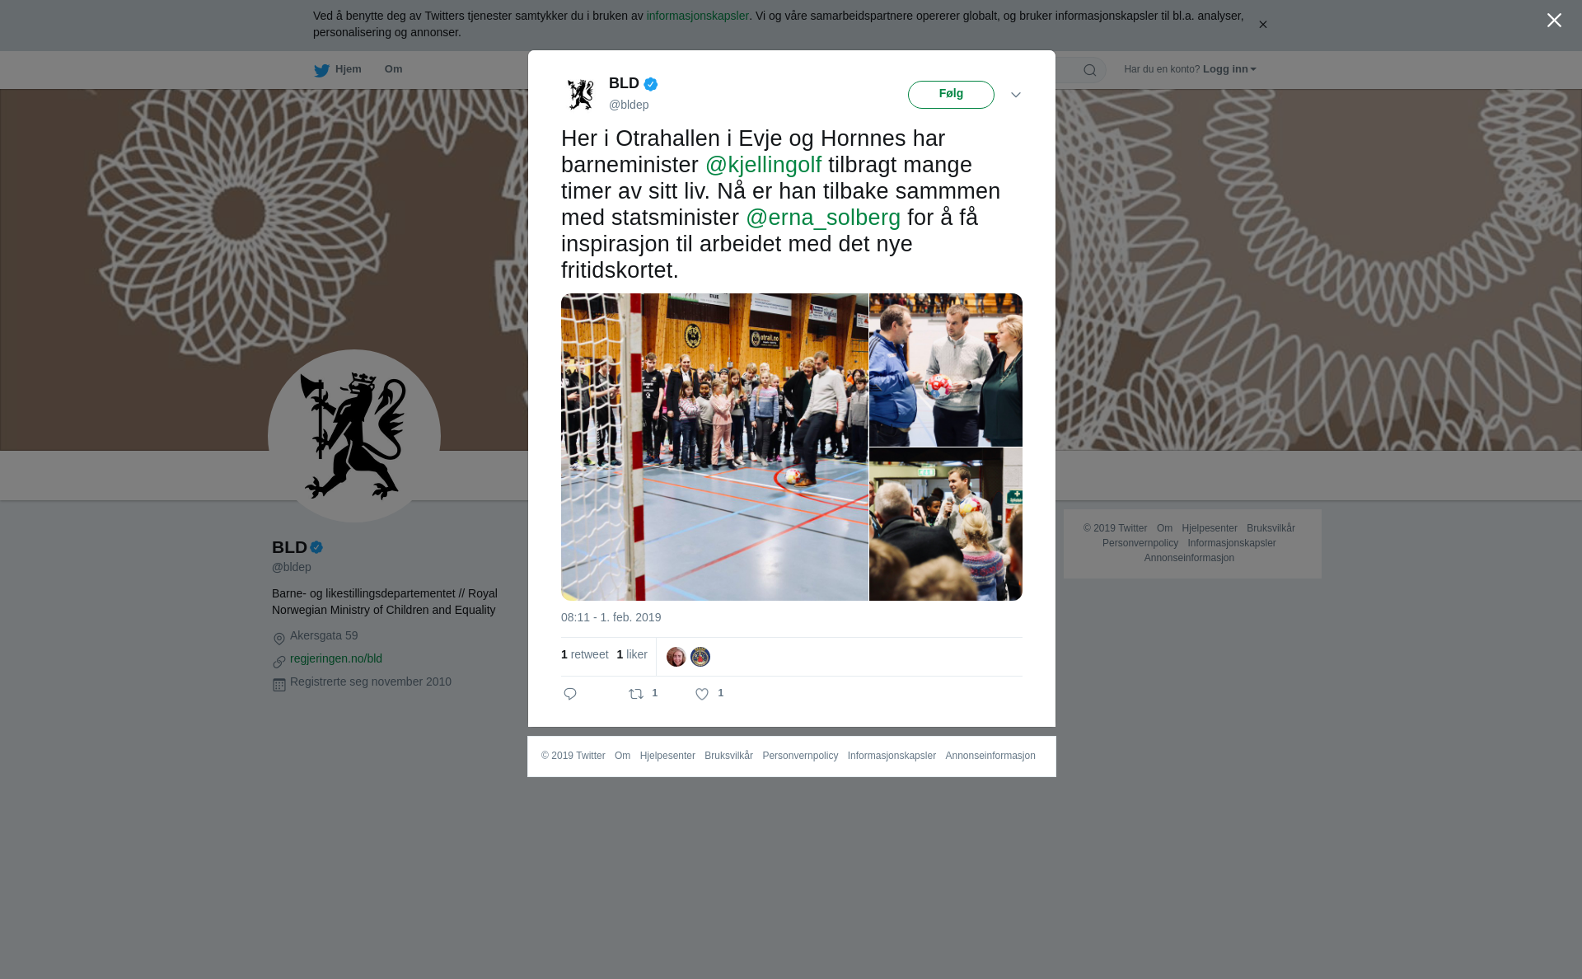Click the reply speech bubble icon
Screen dimensions: 1582x979
click(570, 694)
